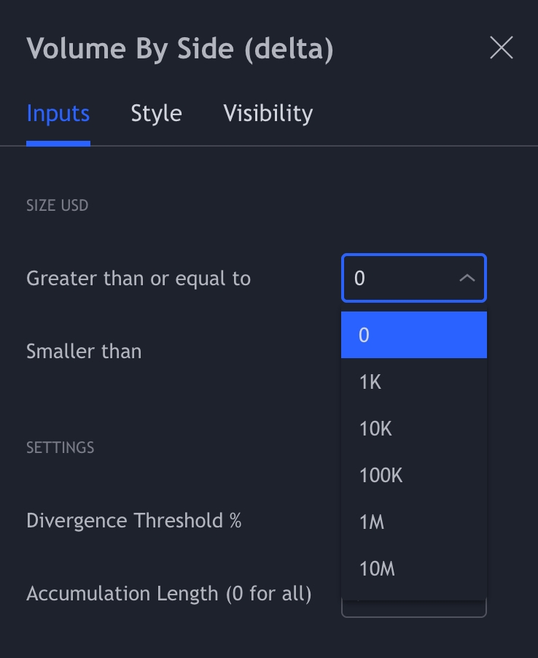538x658 pixels.
Task: Click the SIZE USD section header
Action: click(57, 206)
